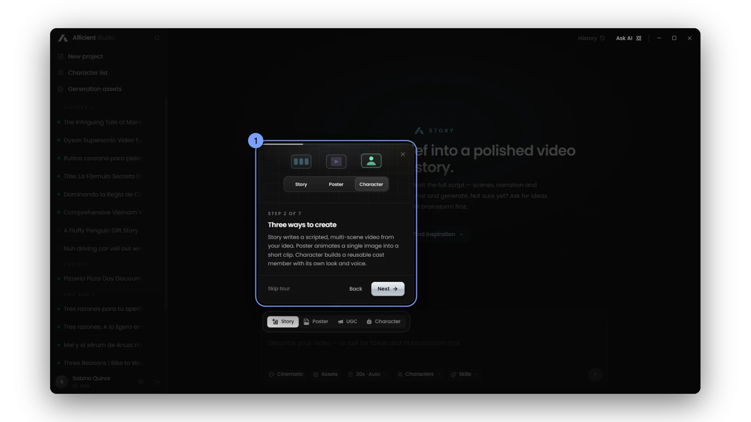Switch to UGC mode in composer
The height and width of the screenshot is (422, 751).
click(x=347, y=322)
